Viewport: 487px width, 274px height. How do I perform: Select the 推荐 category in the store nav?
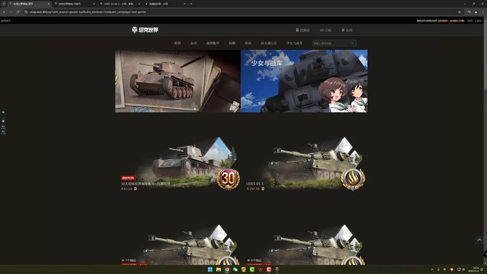(x=177, y=43)
